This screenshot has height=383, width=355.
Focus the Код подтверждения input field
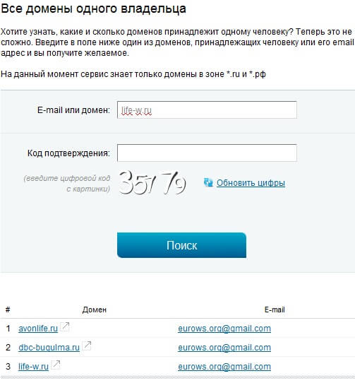click(x=207, y=153)
